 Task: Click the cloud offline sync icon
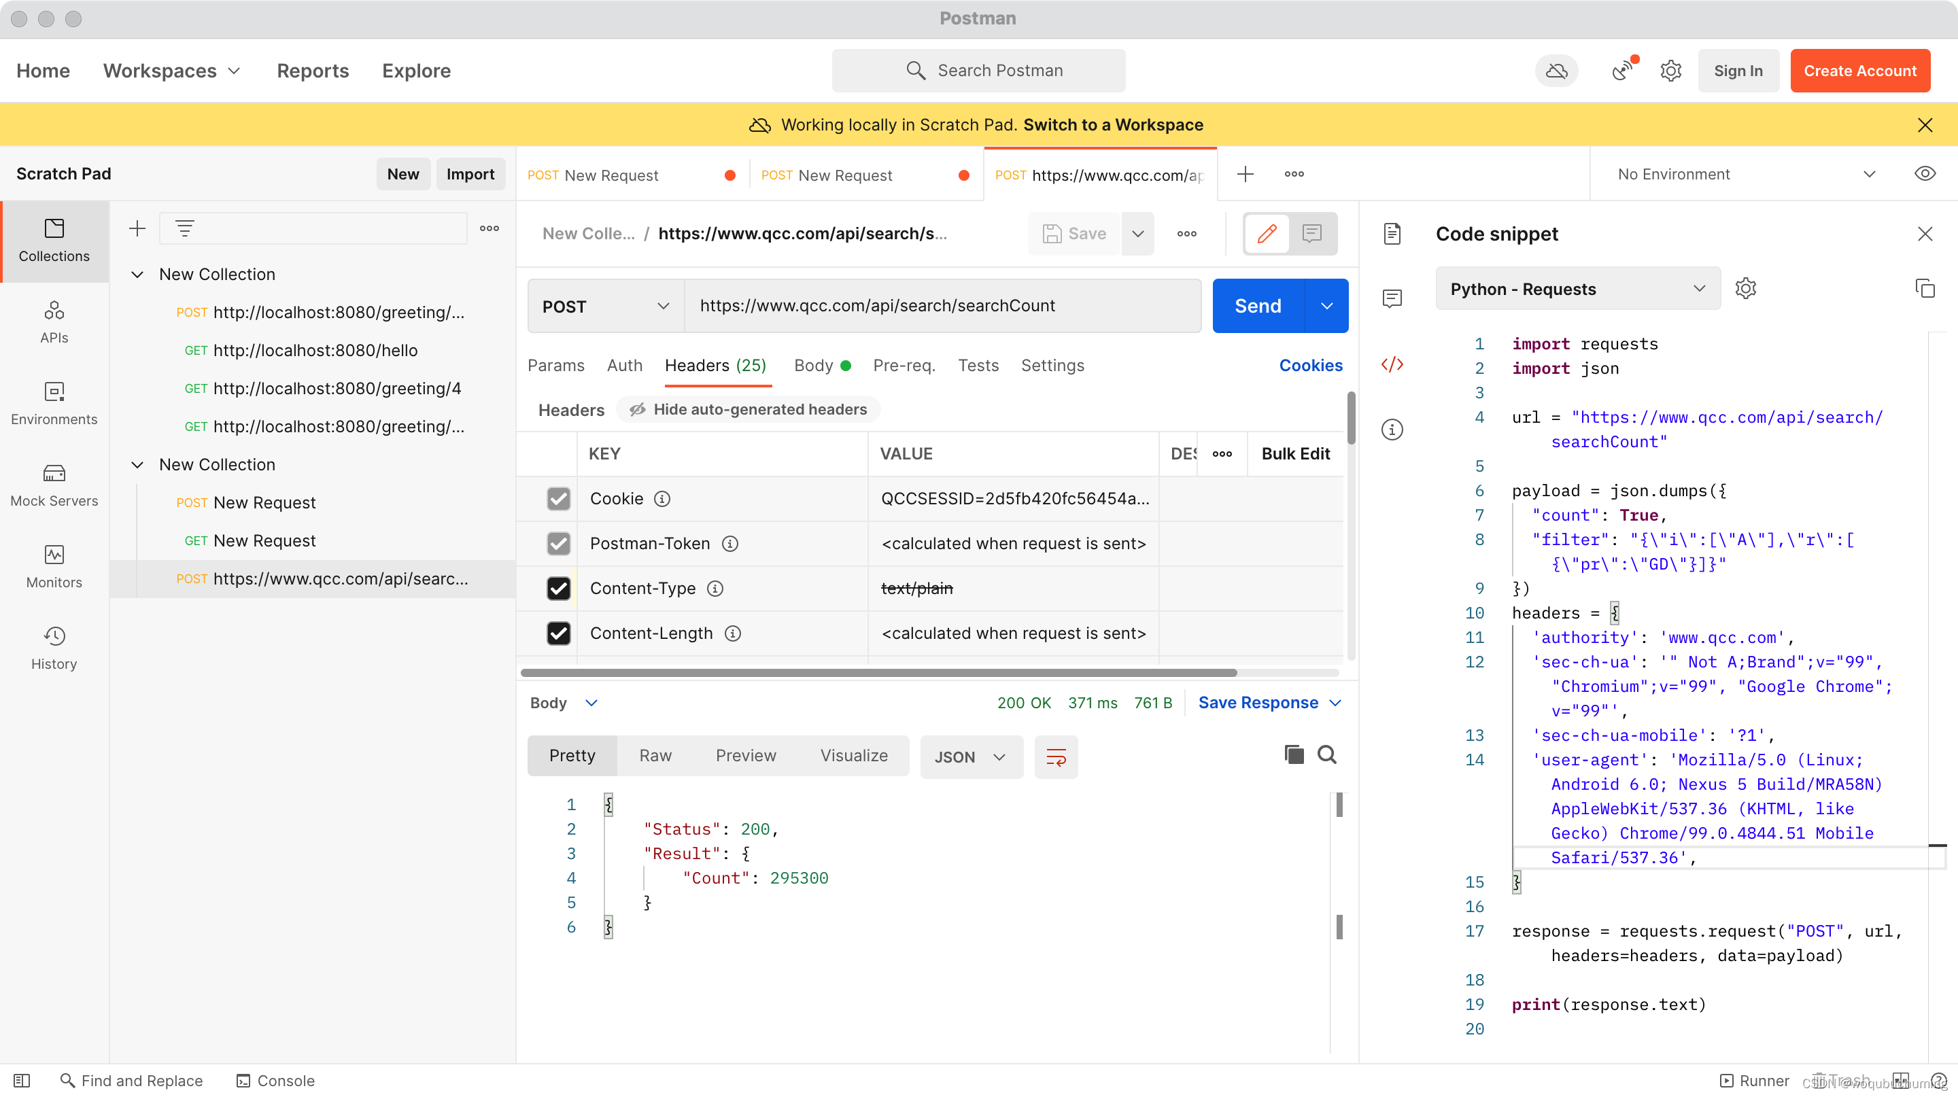click(1556, 71)
